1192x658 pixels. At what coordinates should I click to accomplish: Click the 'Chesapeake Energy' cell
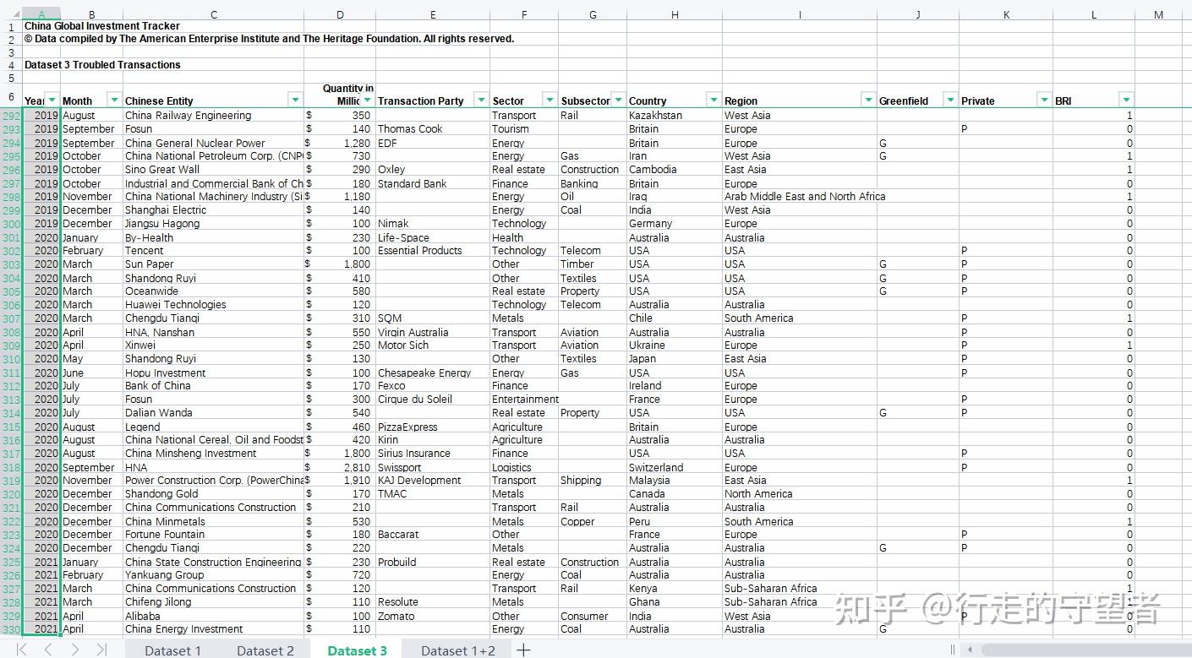[x=433, y=373]
